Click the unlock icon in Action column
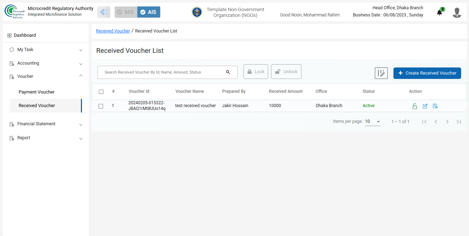469x236 pixels. [x=415, y=106]
